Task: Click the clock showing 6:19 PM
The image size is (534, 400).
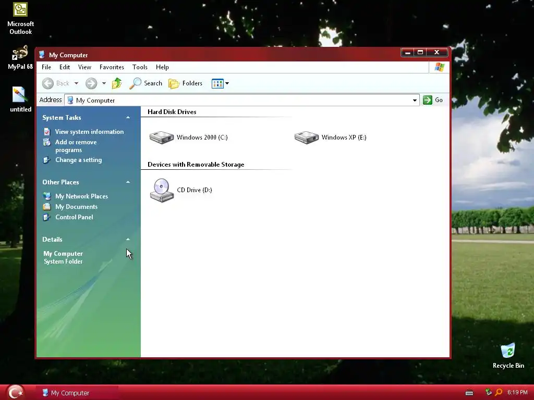Action: (x=517, y=393)
